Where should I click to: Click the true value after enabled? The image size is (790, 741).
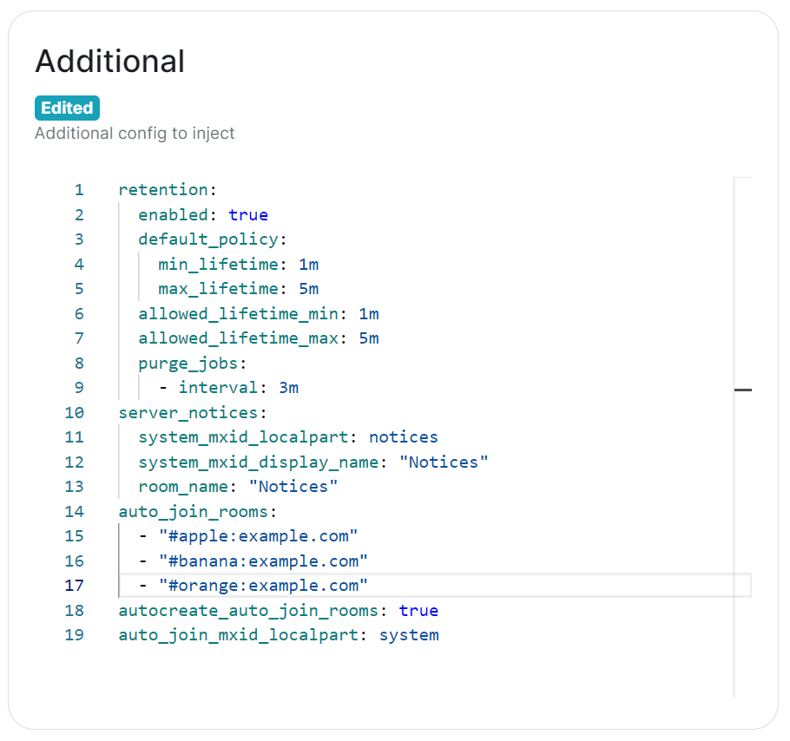(x=248, y=215)
